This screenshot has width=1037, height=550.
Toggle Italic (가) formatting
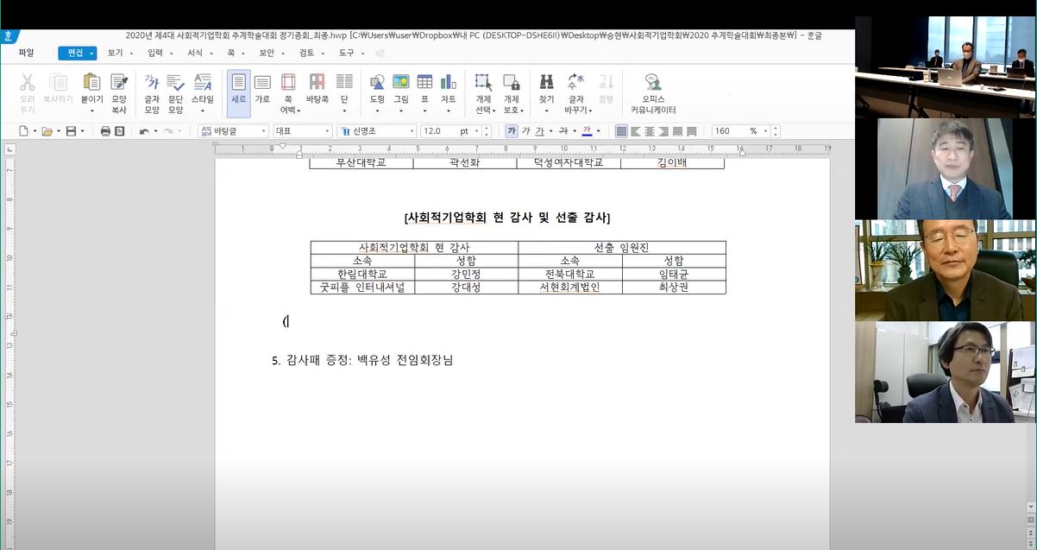[525, 131]
